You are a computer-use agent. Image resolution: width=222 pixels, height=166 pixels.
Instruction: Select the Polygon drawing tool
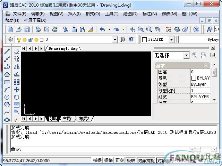tap(7, 74)
